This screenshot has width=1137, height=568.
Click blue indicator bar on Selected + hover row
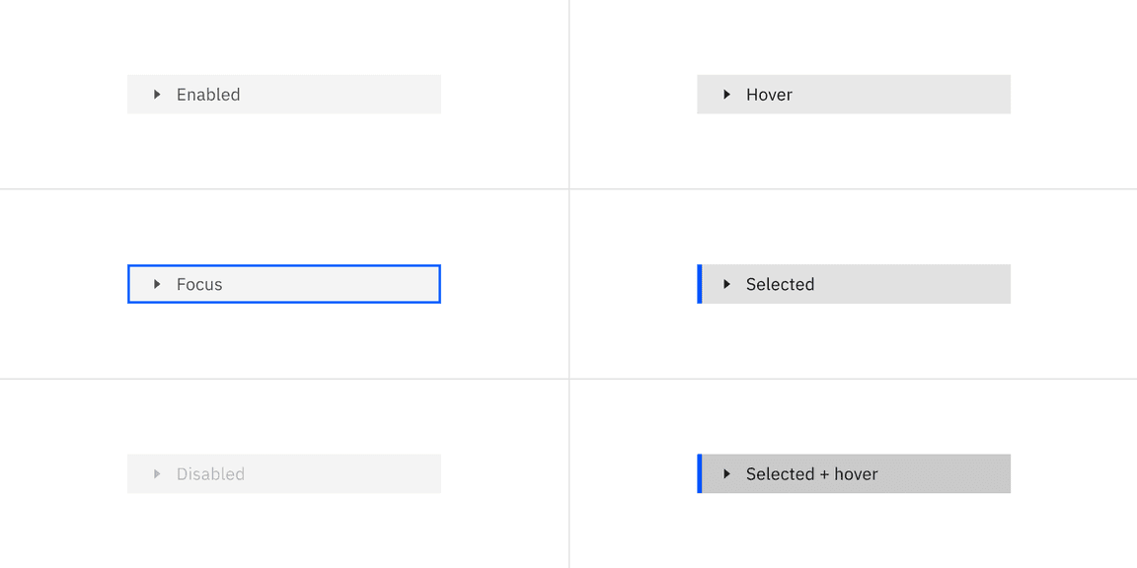tap(700, 474)
